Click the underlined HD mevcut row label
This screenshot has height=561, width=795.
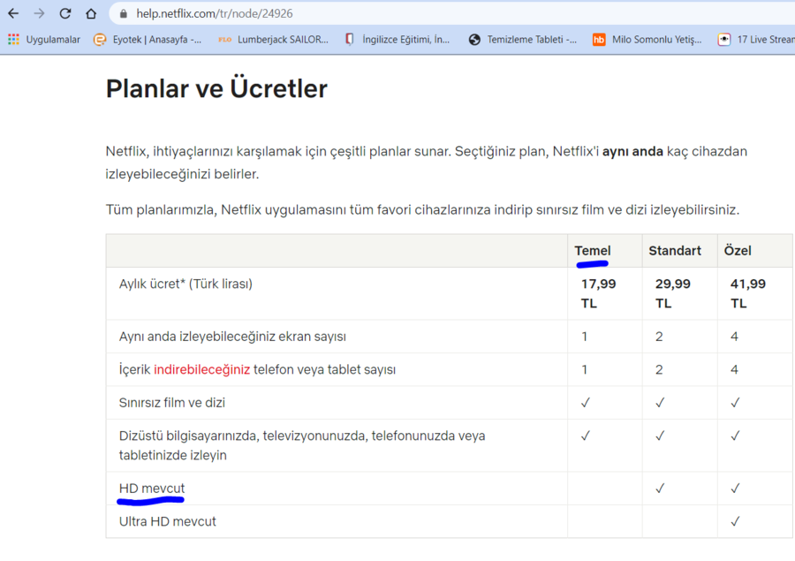click(x=152, y=488)
